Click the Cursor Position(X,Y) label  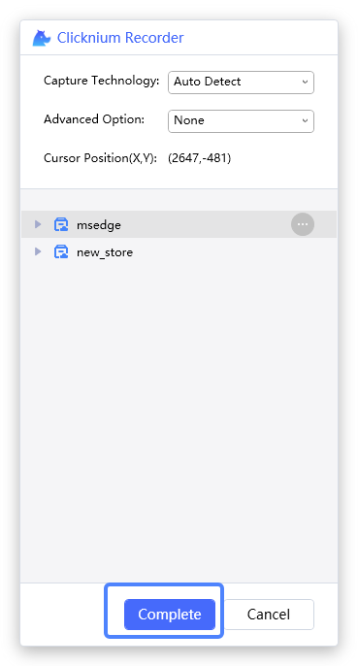(100, 158)
